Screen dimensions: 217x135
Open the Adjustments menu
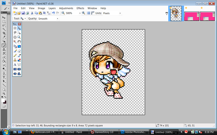66,8
